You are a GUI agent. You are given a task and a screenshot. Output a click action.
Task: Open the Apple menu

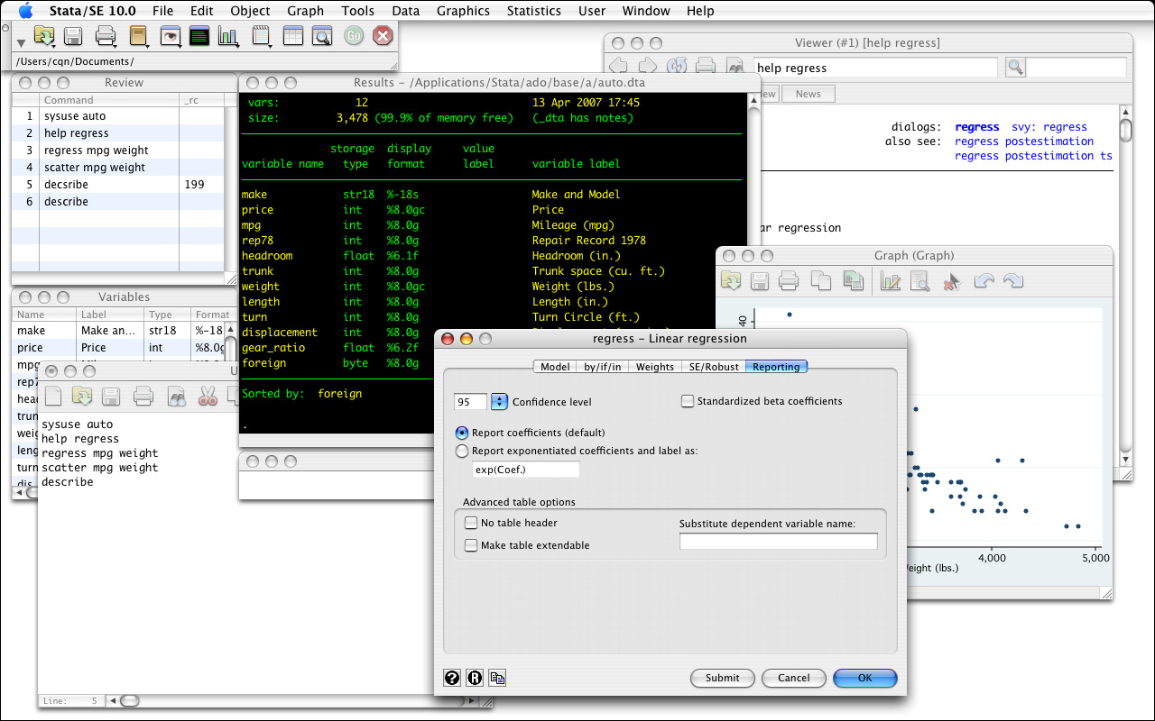coord(24,11)
